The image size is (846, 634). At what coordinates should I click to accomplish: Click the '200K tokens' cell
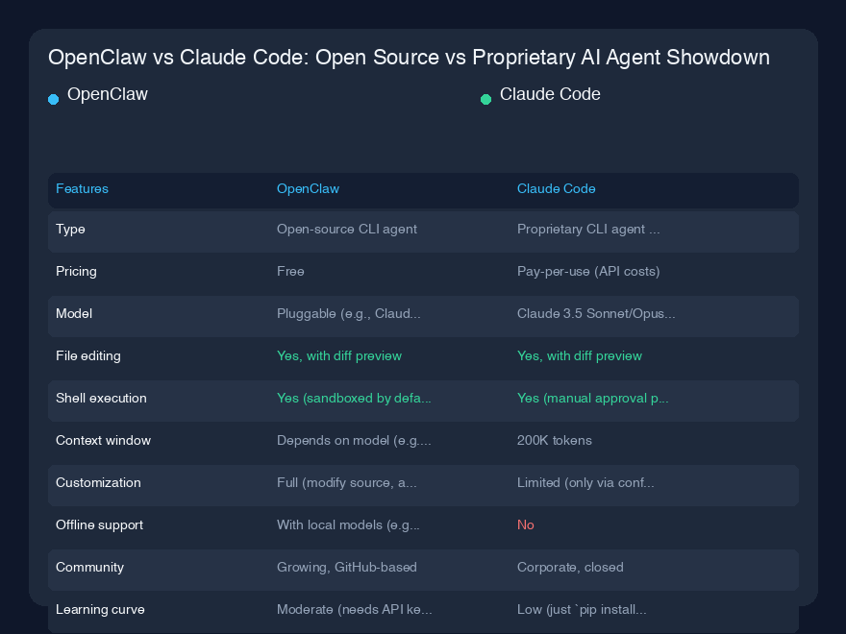554,441
